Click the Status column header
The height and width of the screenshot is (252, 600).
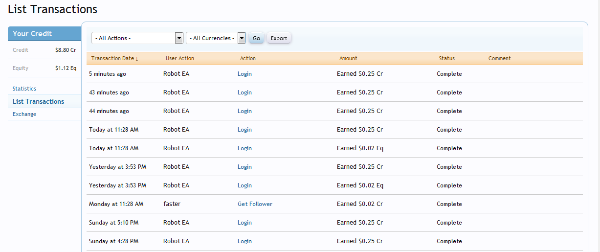tap(446, 58)
